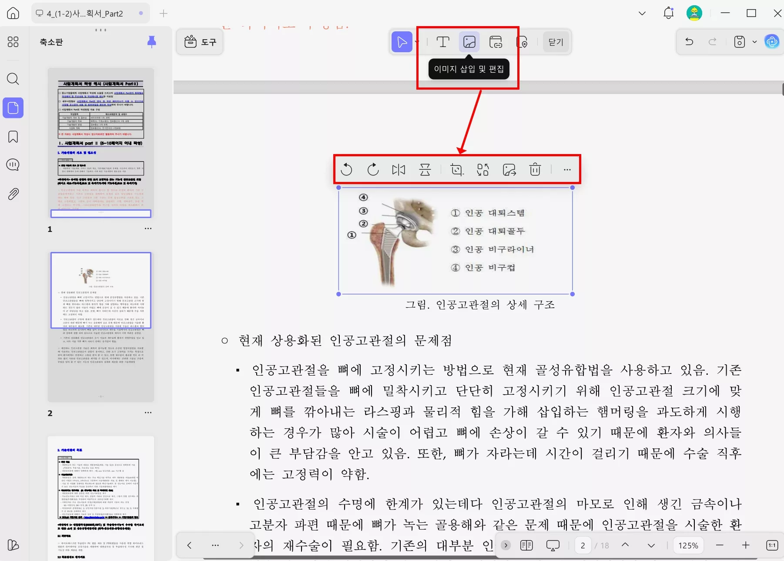Open more image editing options with ellipsis

[x=567, y=170]
